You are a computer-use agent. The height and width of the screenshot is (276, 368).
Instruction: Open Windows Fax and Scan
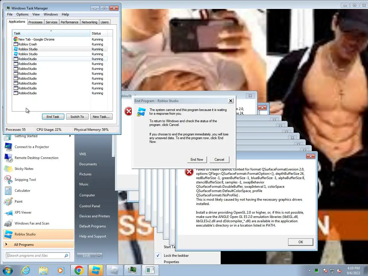pos(39,223)
